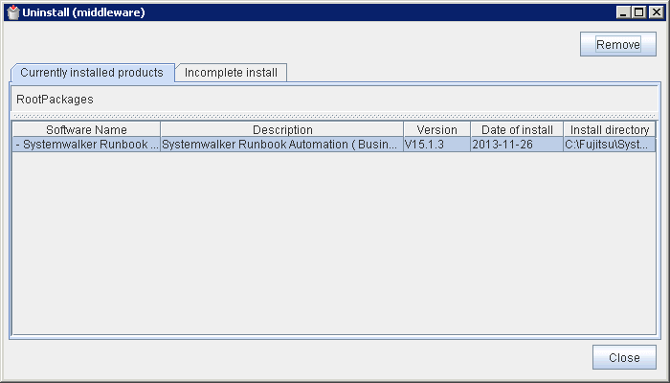Select the Currently installed products tab

[92, 73]
